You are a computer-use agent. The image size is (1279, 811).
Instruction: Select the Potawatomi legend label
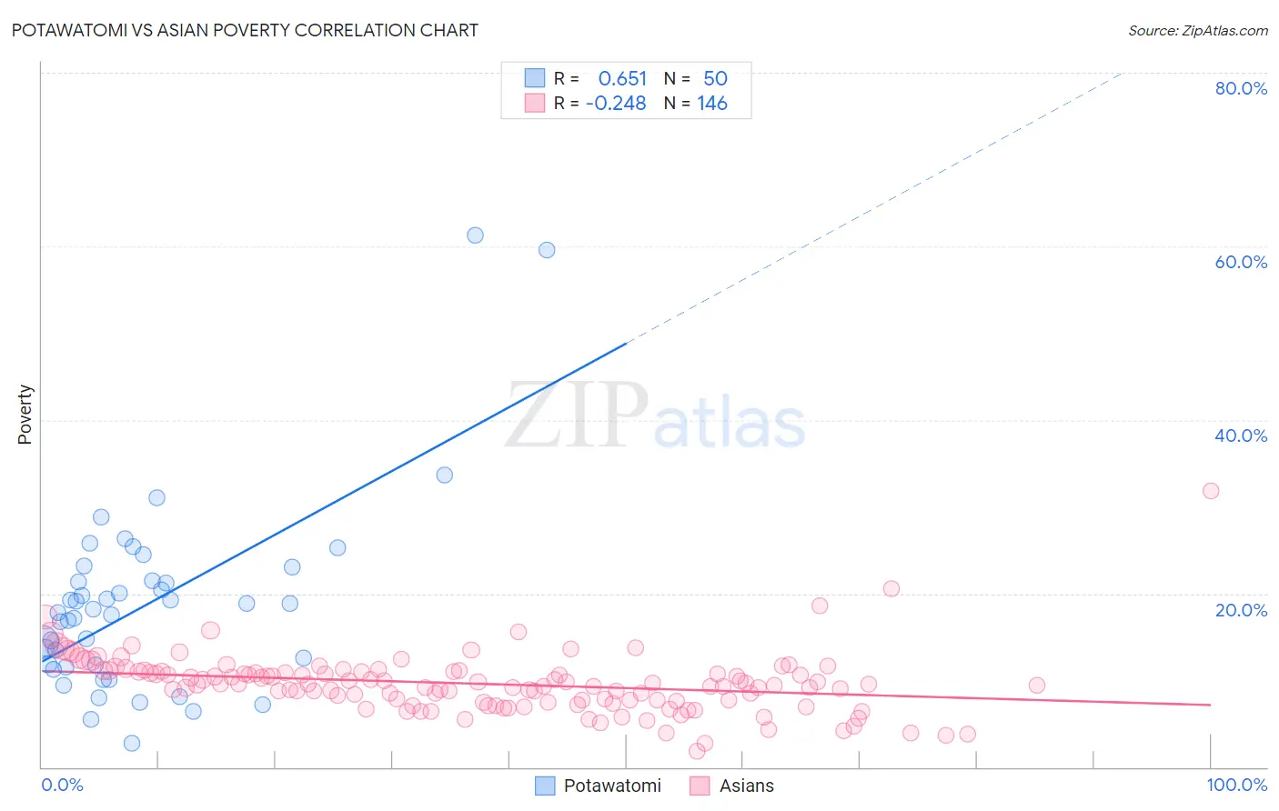tap(612, 786)
